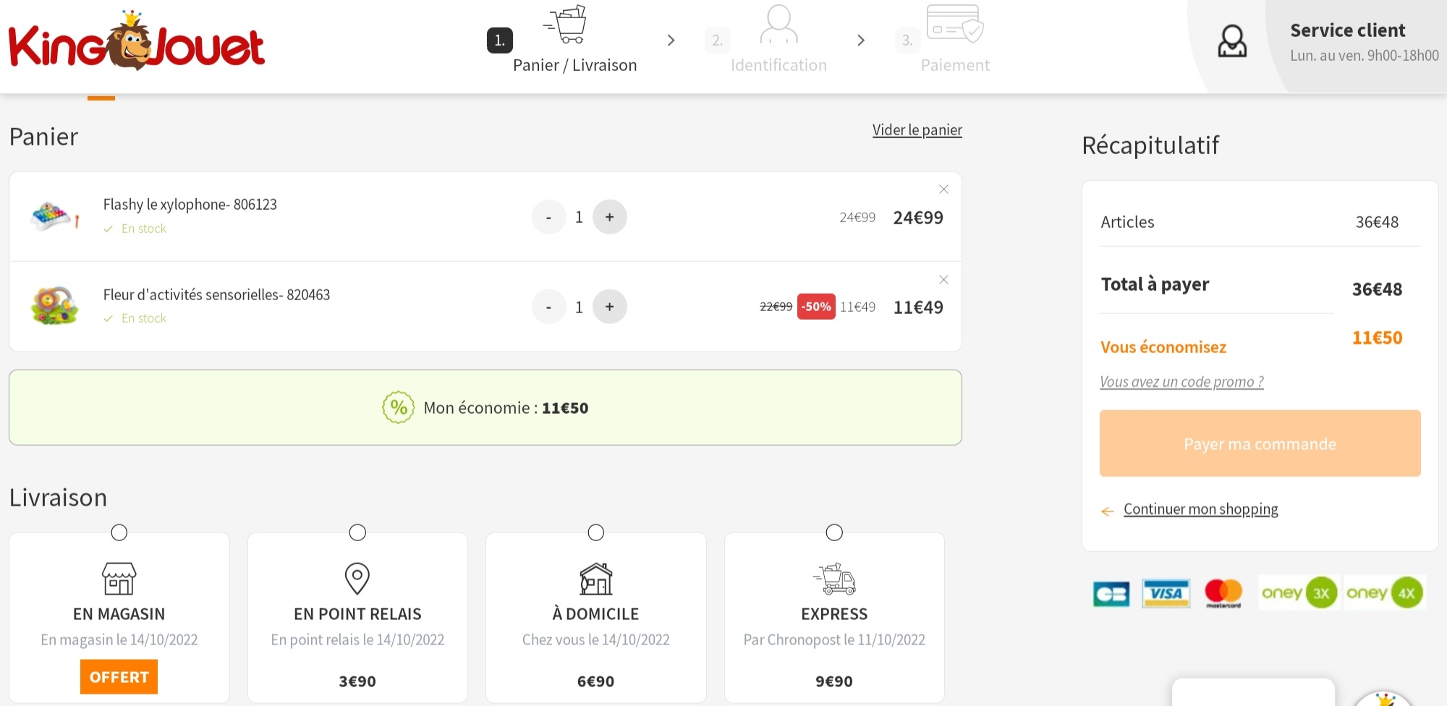Click the map pin Point Relais icon
This screenshot has width=1447, height=706.
tap(357, 579)
